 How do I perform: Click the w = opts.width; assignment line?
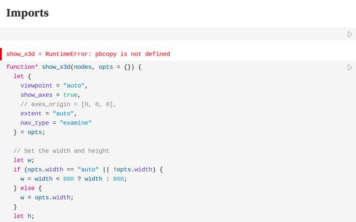[47, 198]
